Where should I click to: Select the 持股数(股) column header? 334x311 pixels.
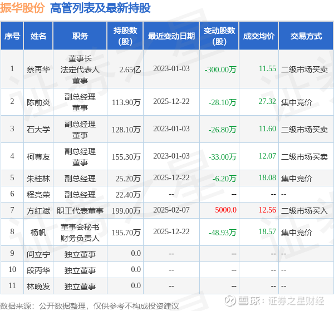[x=125, y=36]
